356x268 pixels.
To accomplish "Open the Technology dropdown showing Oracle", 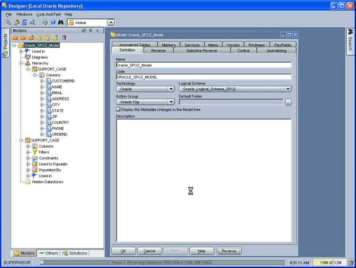I will [x=171, y=89].
